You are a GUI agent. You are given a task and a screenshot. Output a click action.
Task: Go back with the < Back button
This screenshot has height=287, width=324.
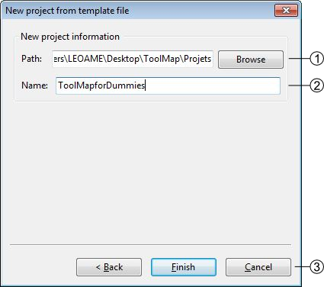tap(109, 267)
